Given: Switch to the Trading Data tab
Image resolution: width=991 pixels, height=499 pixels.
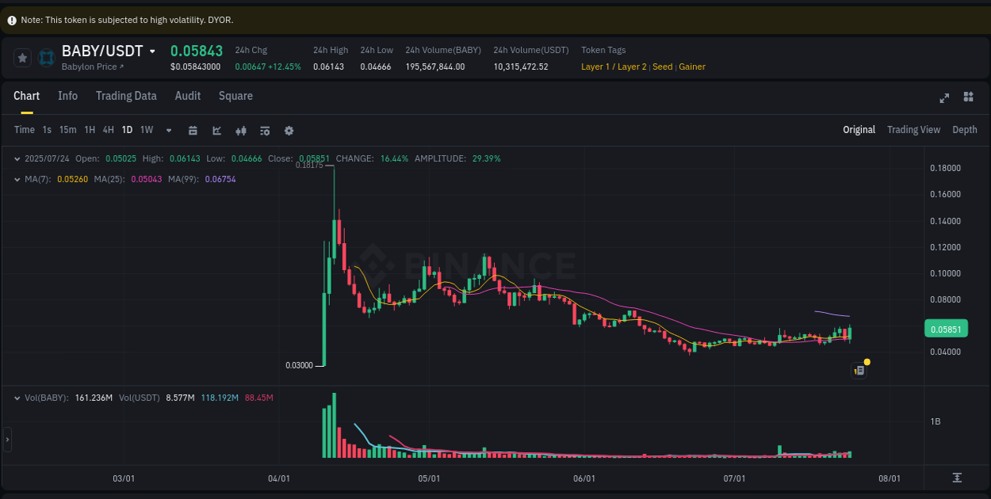Looking at the screenshot, I should (x=126, y=96).
